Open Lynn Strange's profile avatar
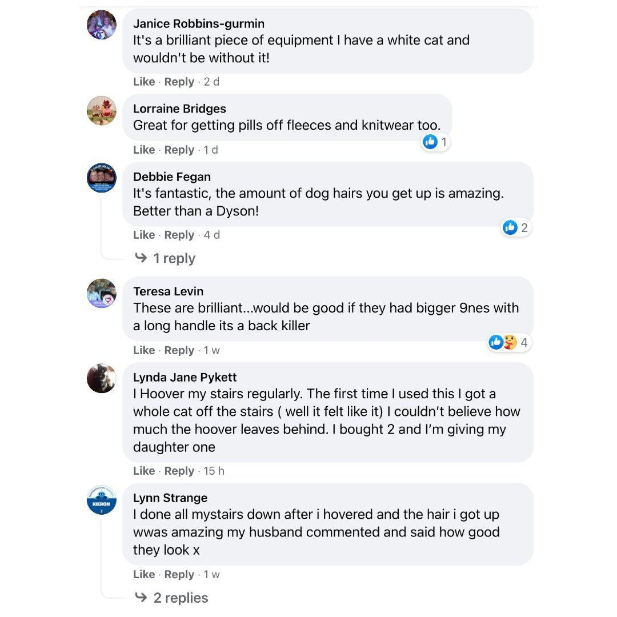 pyautogui.click(x=102, y=499)
